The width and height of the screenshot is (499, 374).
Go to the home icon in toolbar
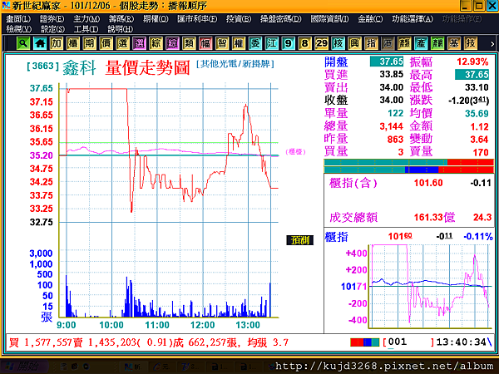pos(40,43)
